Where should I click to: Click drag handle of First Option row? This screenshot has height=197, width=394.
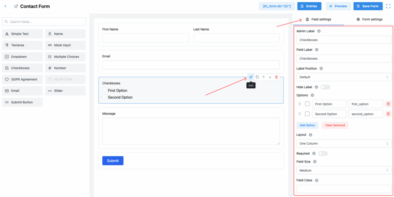pyautogui.click(x=299, y=104)
